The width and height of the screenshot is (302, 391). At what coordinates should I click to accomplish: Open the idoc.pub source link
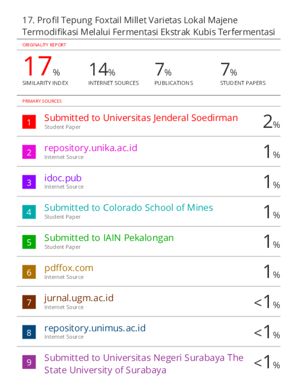[63, 178]
